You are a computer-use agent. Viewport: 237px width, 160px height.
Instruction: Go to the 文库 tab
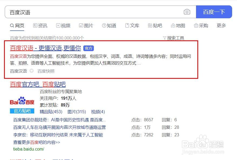click(x=132, y=26)
